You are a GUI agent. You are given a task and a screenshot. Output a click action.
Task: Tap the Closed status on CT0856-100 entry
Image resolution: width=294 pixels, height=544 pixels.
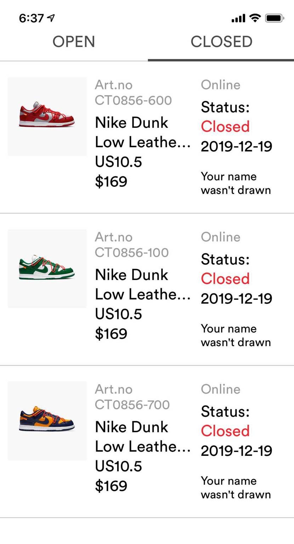click(225, 279)
